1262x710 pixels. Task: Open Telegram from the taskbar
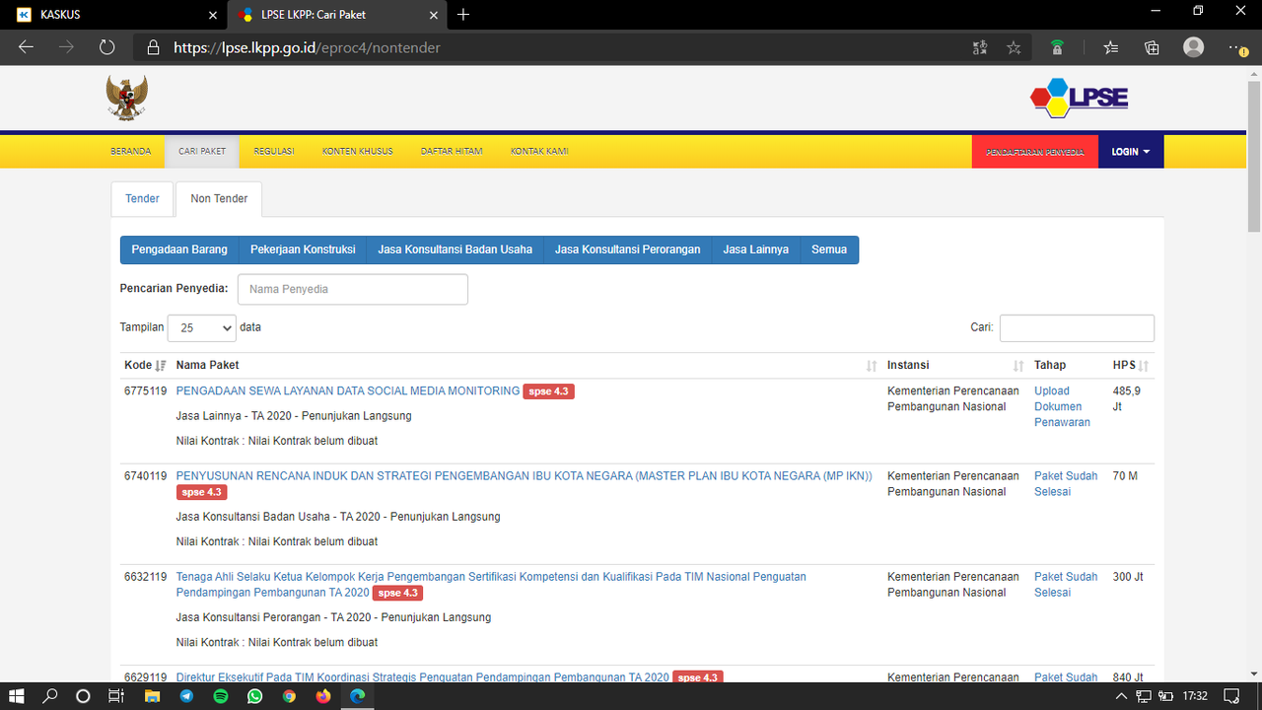(186, 696)
